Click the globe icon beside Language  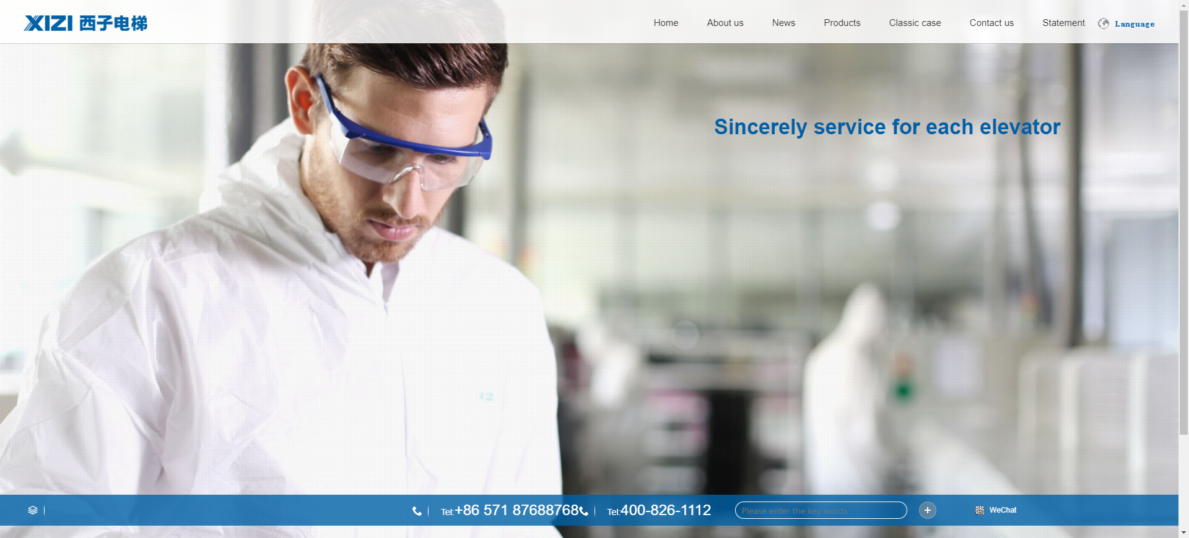[1104, 23]
